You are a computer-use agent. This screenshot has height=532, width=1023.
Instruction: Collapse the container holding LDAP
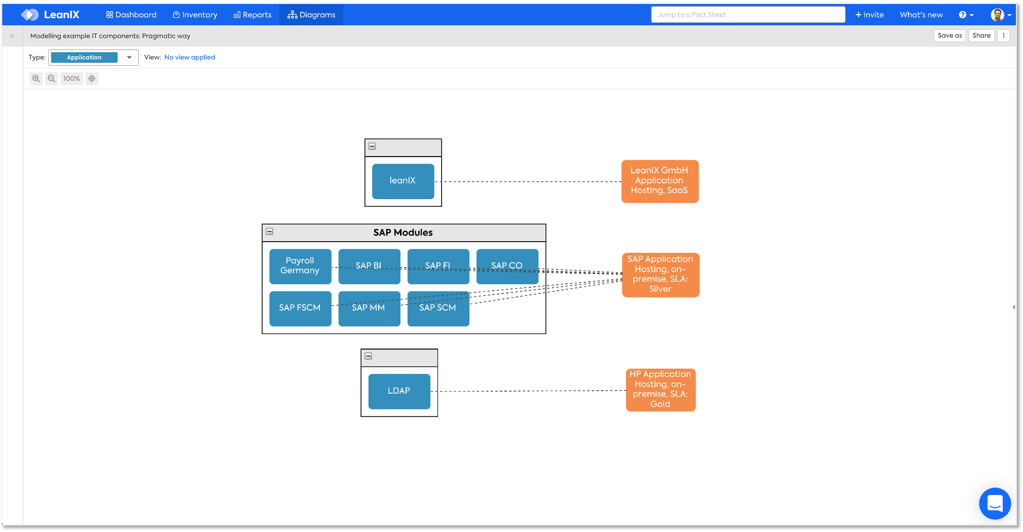(x=369, y=356)
